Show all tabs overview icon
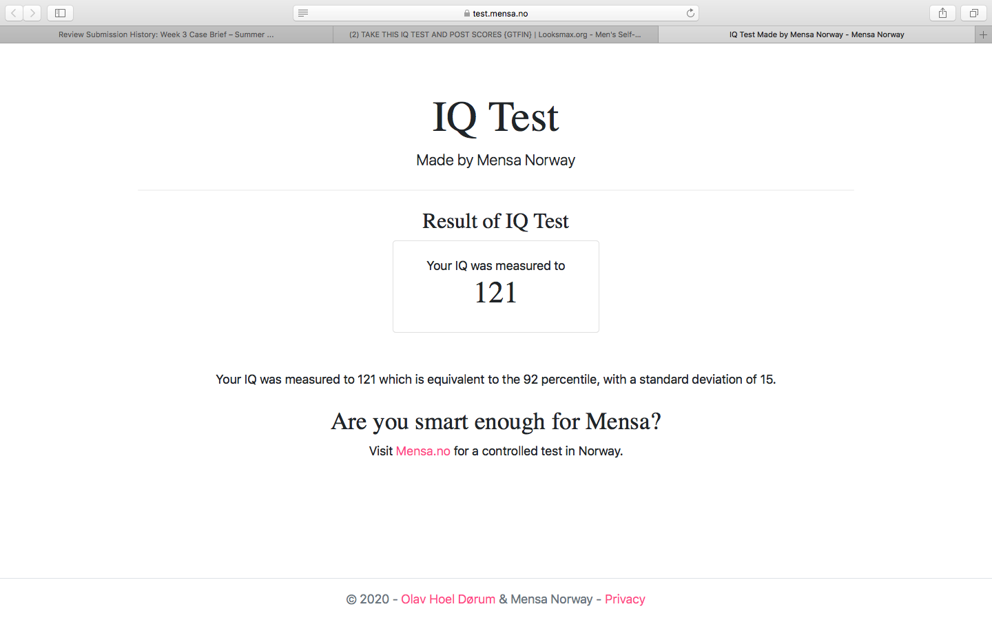The width and height of the screenshot is (992, 620). click(x=973, y=13)
